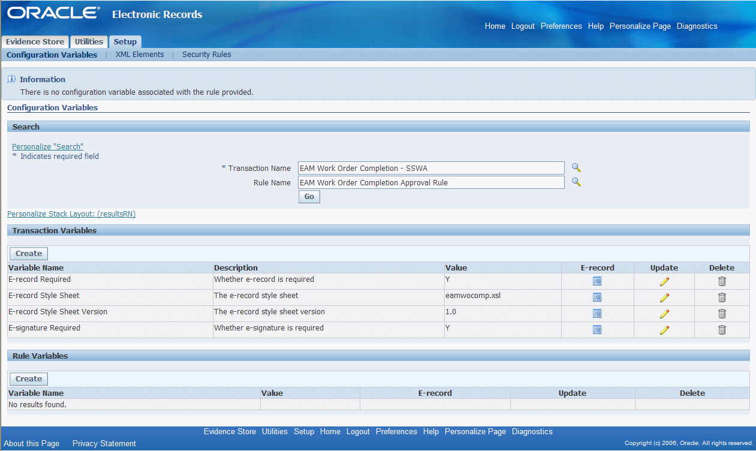756x451 pixels.
Task: Click the Go search button
Action: 309,197
